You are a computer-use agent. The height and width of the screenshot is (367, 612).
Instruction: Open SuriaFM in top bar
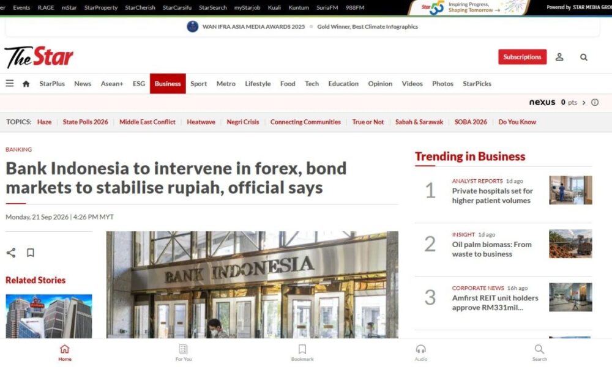(x=327, y=7)
